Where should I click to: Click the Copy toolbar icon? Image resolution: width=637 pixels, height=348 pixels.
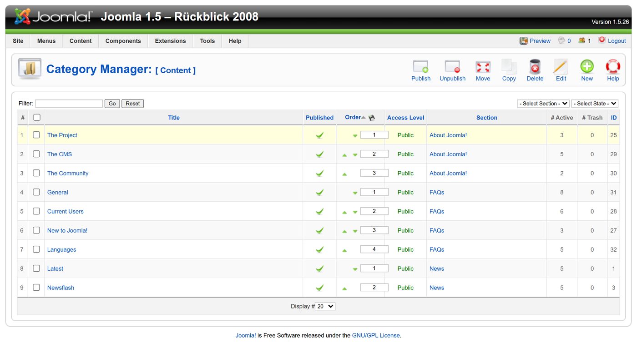[509, 67]
